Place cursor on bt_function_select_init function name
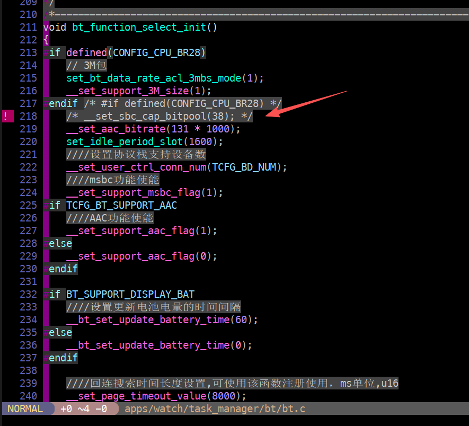Viewport: 469px width, 426px height. 139,27
